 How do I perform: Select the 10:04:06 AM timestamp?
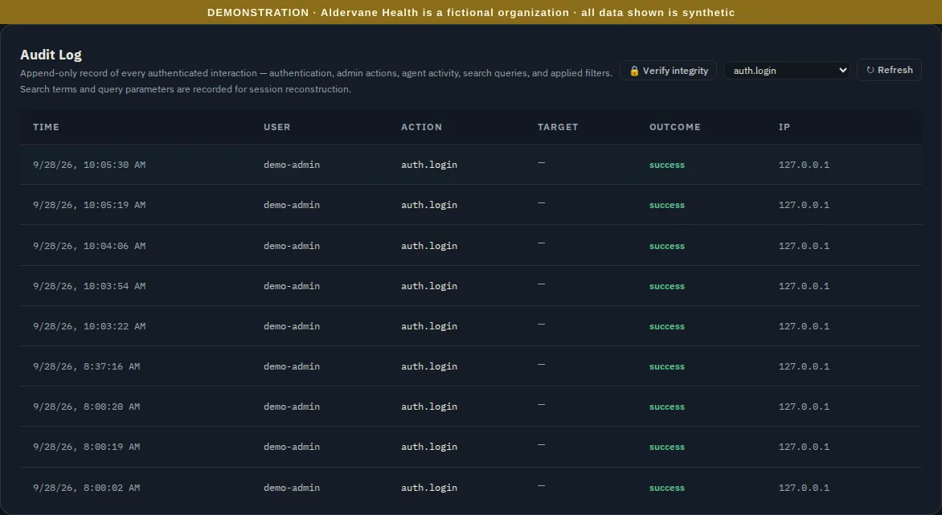pos(89,246)
